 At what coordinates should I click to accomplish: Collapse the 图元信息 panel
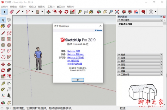(x=140, y=20)
